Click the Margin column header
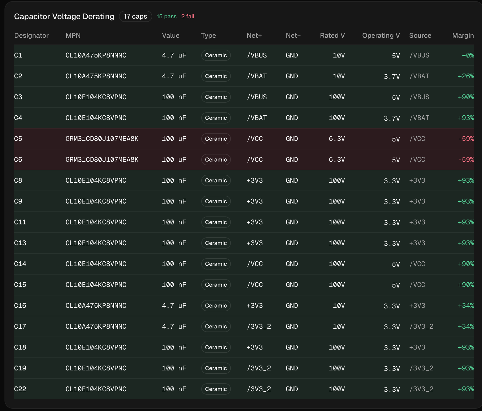The height and width of the screenshot is (411, 482). (x=463, y=36)
